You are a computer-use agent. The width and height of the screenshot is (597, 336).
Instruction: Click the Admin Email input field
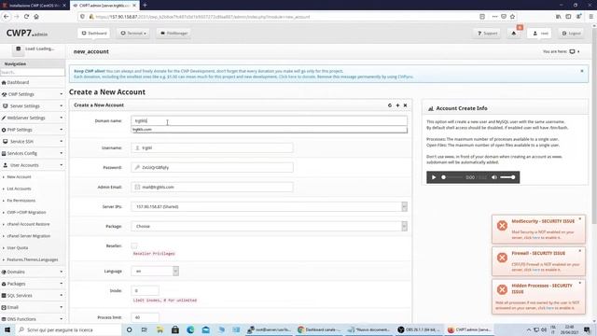pyautogui.click(x=212, y=187)
